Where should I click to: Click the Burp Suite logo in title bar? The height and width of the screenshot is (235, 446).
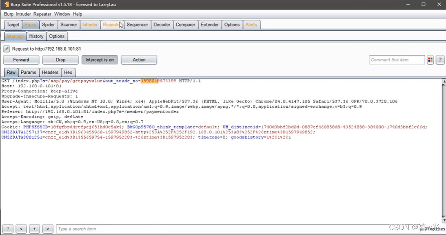6,4
